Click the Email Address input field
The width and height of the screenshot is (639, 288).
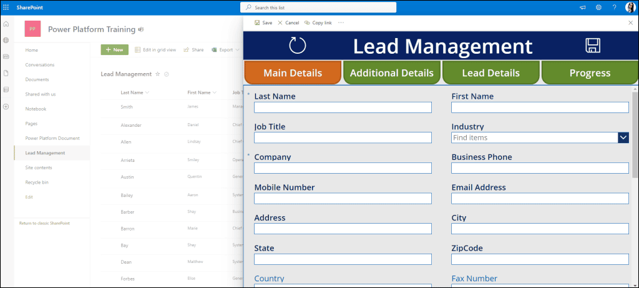[540, 198]
